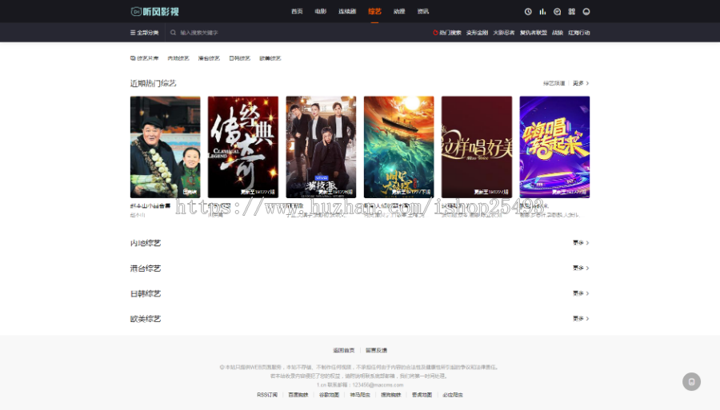Viewport: 720px width, 410px height.
Task: Open 综艺片库 sub-category link
Action: [145, 58]
